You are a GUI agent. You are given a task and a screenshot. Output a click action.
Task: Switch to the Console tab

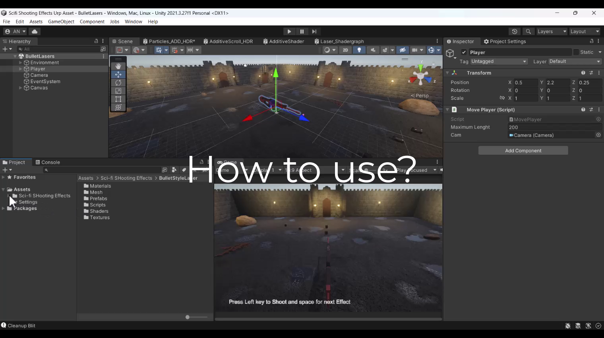tap(48, 162)
